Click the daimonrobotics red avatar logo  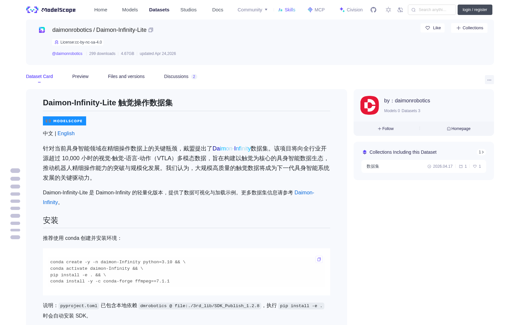pos(370,105)
